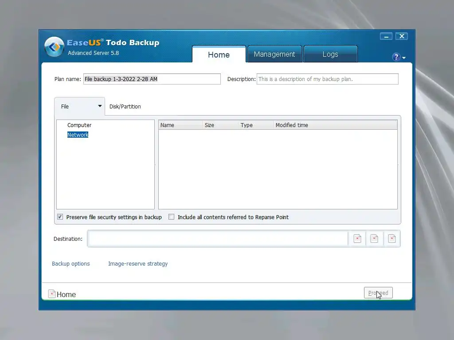
Task: Select the File backup tab
Action: pyautogui.click(x=79, y=106)
